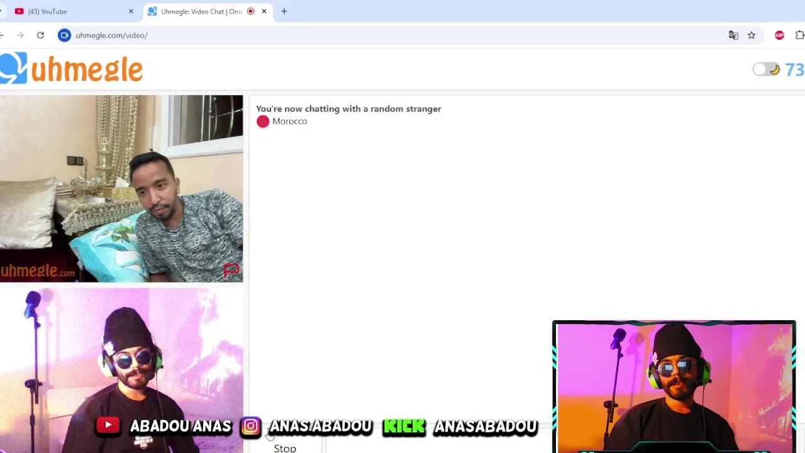Open site info icon beside the URL
Viewport: 805px width, 453px height.
click(x=64, y=35)
